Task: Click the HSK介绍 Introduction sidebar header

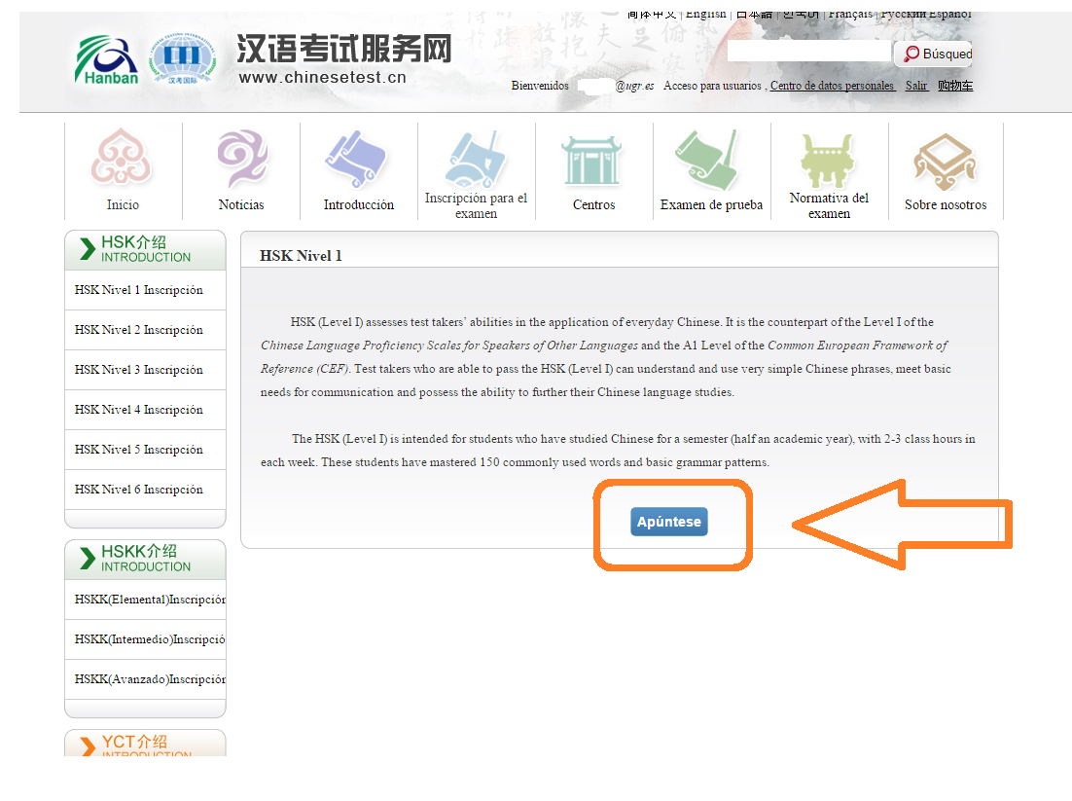Action: 145,250
